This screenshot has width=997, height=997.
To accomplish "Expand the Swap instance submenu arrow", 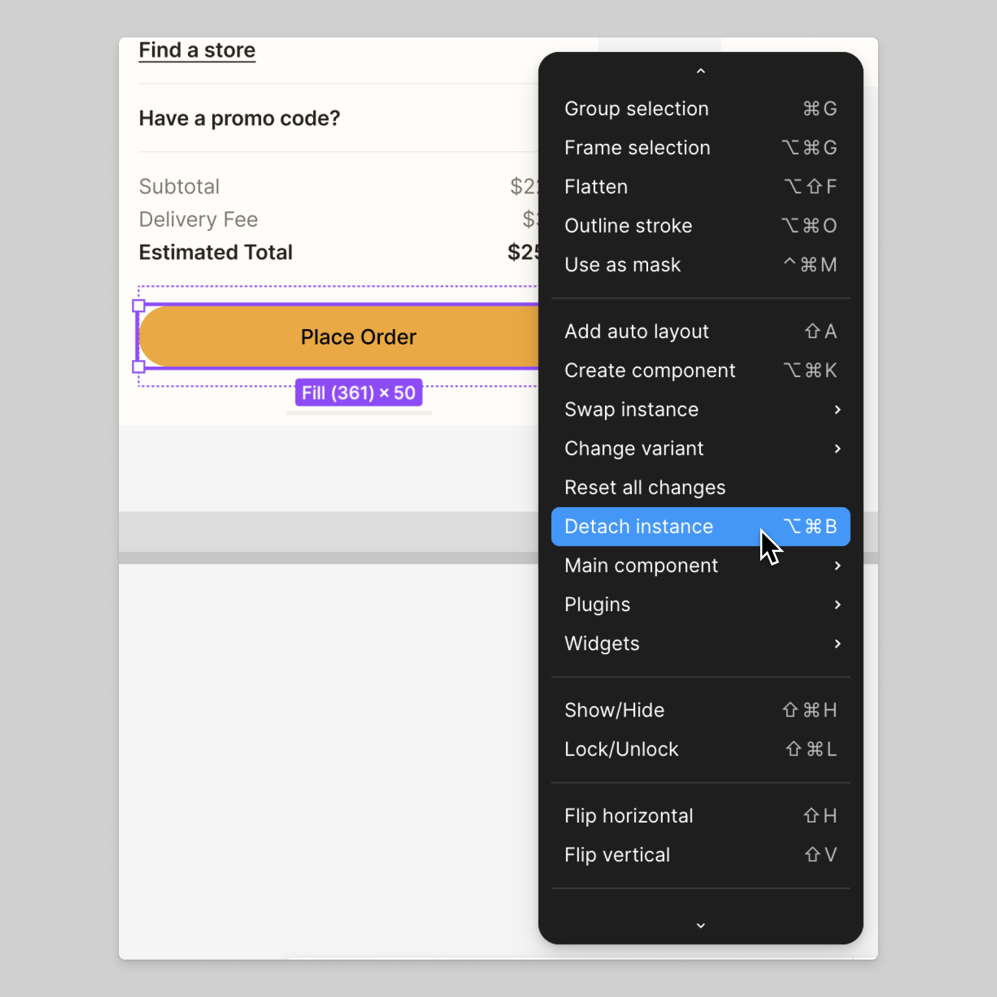I will tap(837, 410).
